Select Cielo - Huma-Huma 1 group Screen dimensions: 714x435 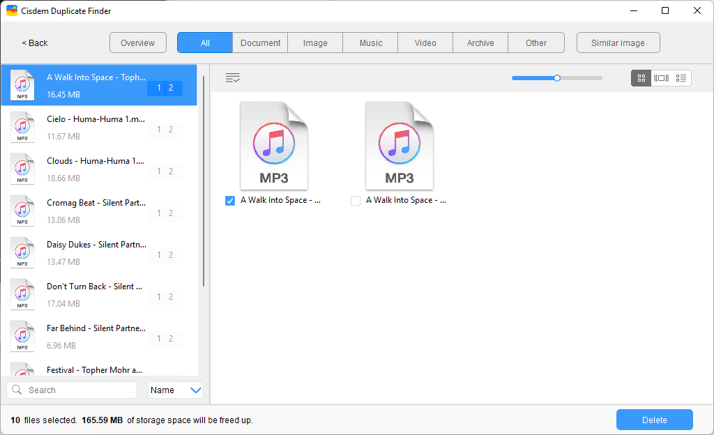[x=99, y=128]
